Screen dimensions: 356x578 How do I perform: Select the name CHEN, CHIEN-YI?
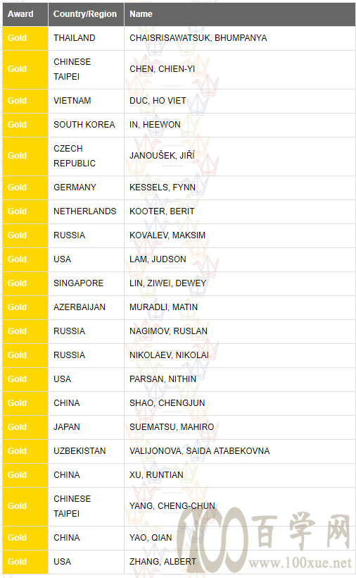tap(163, 69)
